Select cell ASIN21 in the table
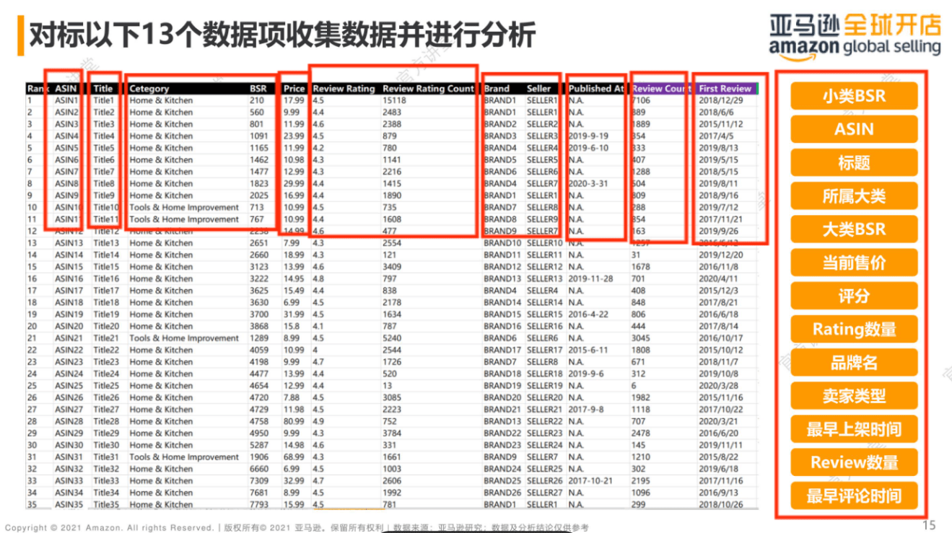 (x=69, y=338)
